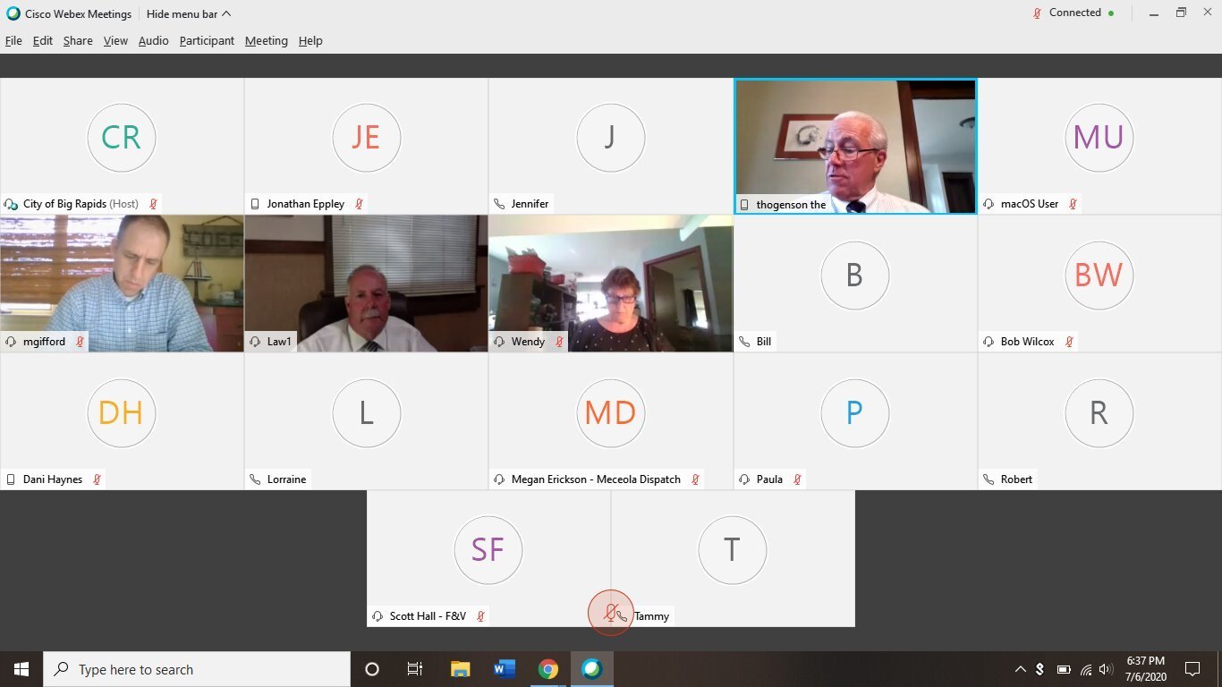Click the CR avatar for City of Big Rapids
Image resolution: width=1222 pixels, height=687 pixels.
tap(121, 138)
